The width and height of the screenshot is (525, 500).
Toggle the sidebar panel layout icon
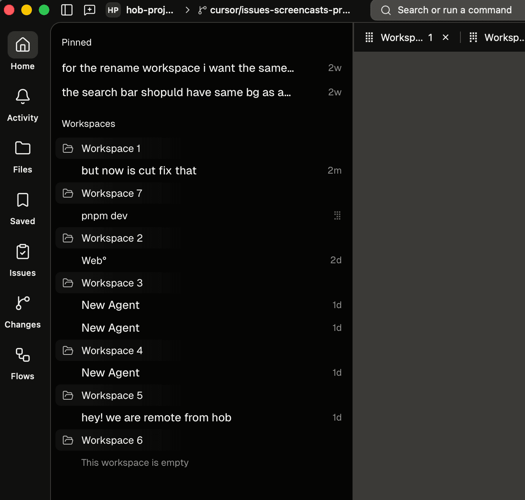[67, 10]
